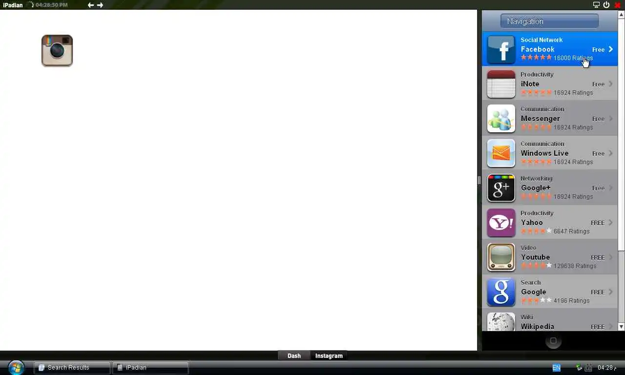Click the Free label for iNote
This screenshot has height=375, width=625.
pyautogui.click(x=598, y=84)
